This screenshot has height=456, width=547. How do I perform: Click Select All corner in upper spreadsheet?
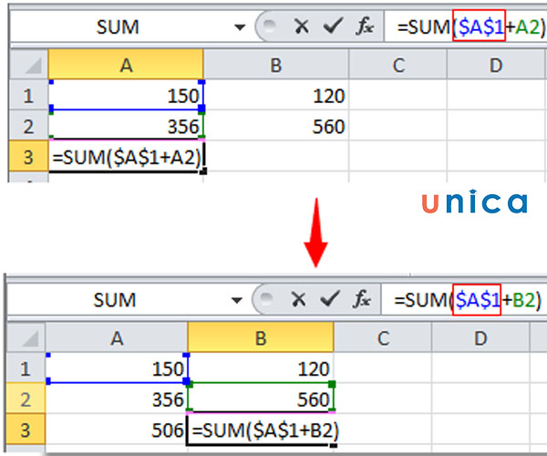(x=28, y=65)
